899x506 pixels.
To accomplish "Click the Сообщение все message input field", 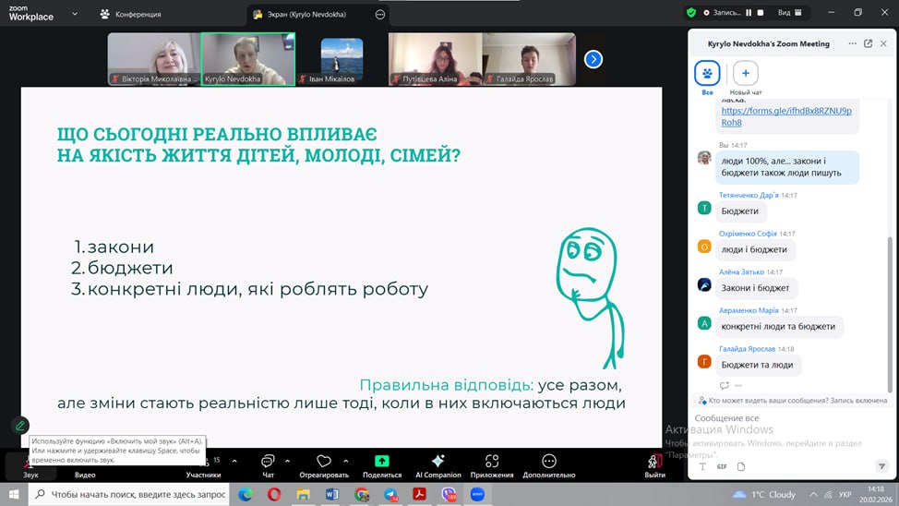I will tap(785, 418).
